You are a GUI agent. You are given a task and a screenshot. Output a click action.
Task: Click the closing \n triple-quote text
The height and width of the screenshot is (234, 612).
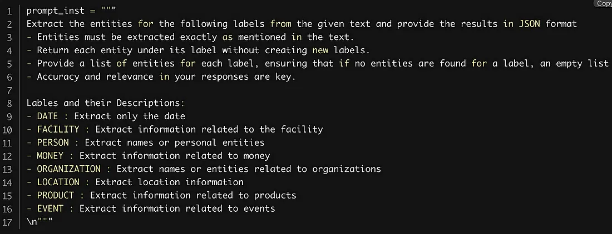[40, 221]
